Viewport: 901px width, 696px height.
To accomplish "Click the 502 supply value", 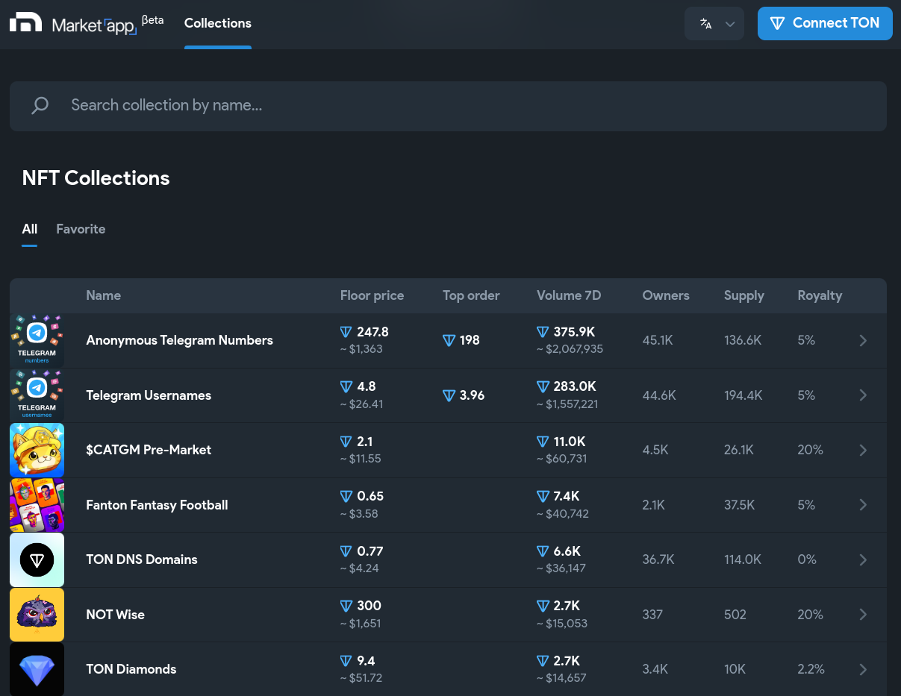I will [735, 615].
